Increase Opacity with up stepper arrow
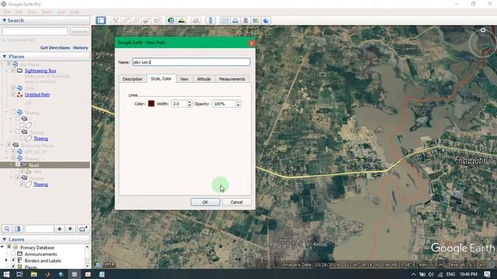Viewport: 497px width, 279px height. point(238,102)
